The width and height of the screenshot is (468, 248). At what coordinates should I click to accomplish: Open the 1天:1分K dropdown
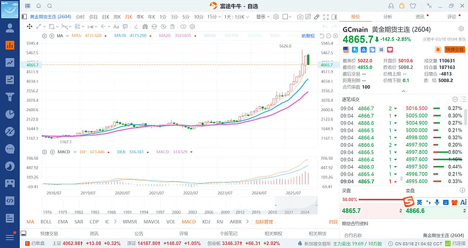coord(237,17)
